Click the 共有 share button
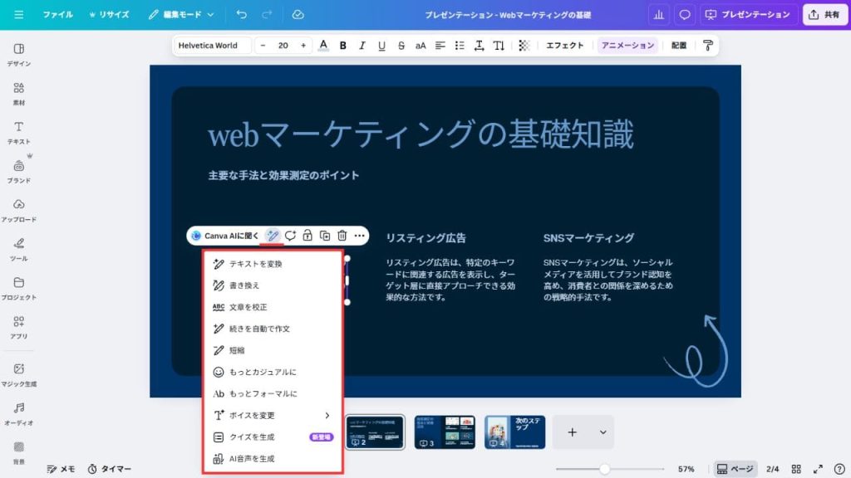The height and width of the screenshot is (478, 851). click(824, 15)
